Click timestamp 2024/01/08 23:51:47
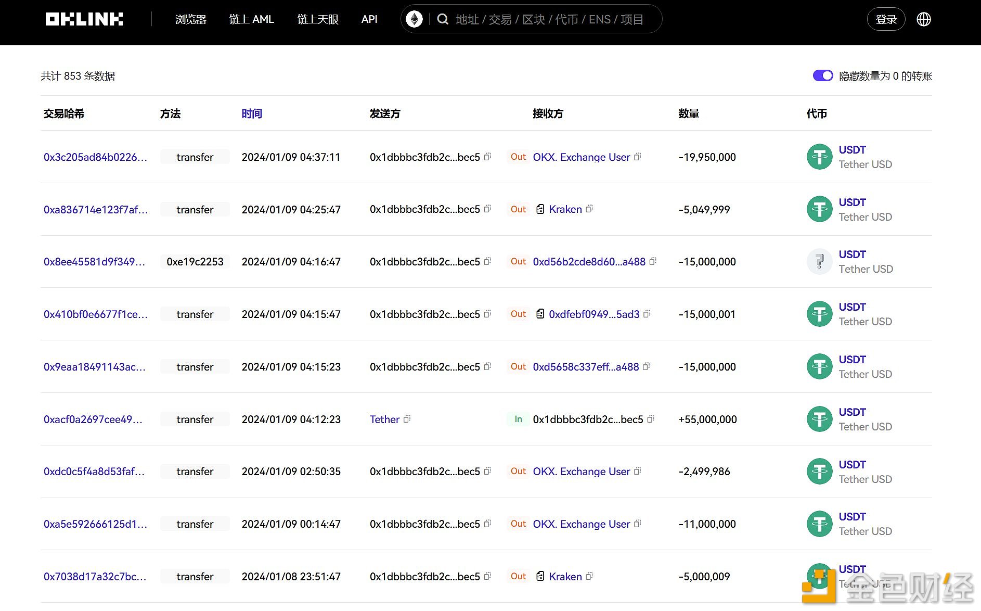Screen dimensions: 981x611 (x=291, y=576)
